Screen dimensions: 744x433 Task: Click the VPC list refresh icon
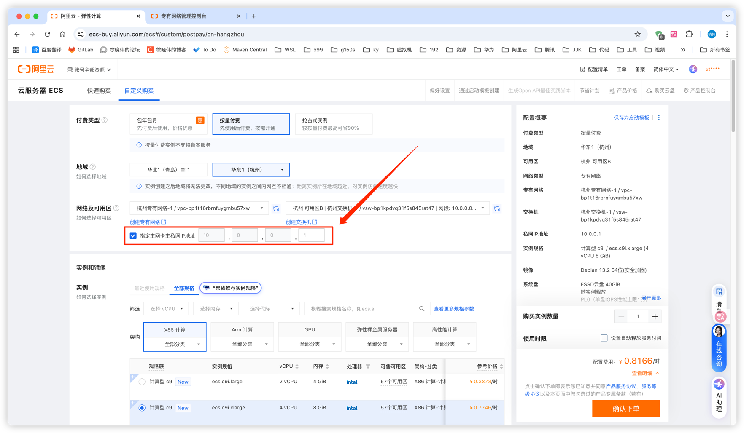coord(276,208)
